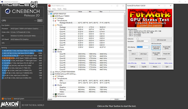Screen dimensions: 188x109
Task: Open the Online scores link
Action: (x=168, y=63)
